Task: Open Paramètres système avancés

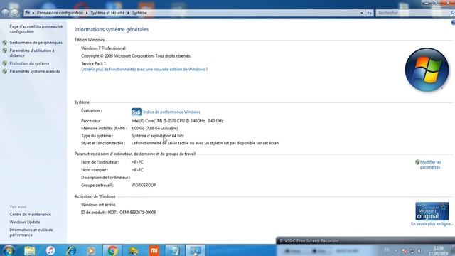Action: pyautogui.click(x=35, y=71)
